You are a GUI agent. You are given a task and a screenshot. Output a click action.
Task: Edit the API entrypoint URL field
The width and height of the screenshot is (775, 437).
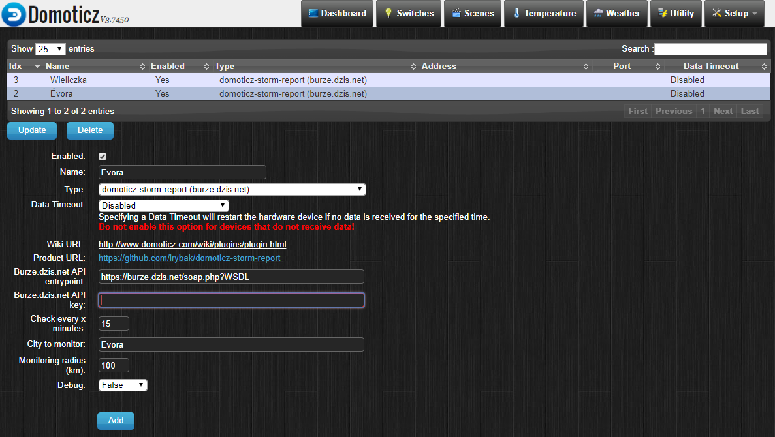coord(231,277)
